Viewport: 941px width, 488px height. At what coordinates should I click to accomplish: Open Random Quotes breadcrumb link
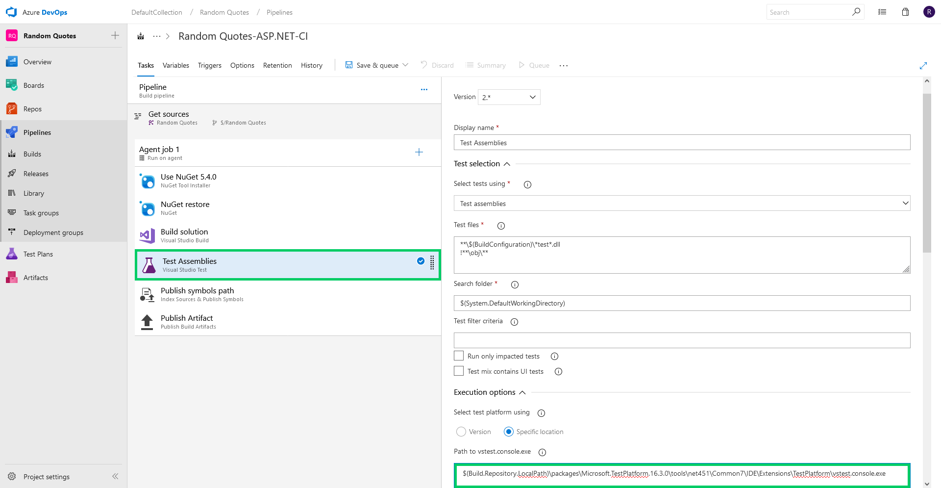[x=224, y=12]
